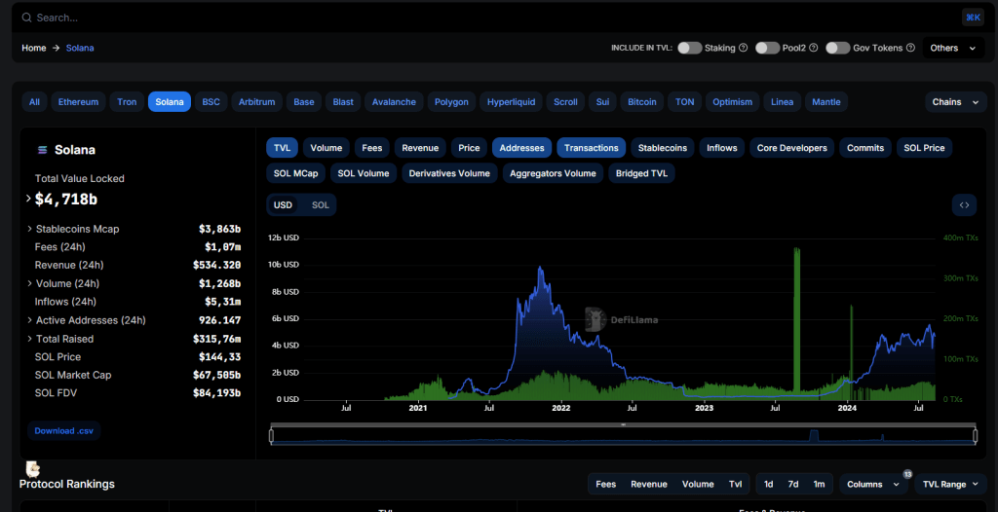Expand Total Raised row

tap(30, 339)
